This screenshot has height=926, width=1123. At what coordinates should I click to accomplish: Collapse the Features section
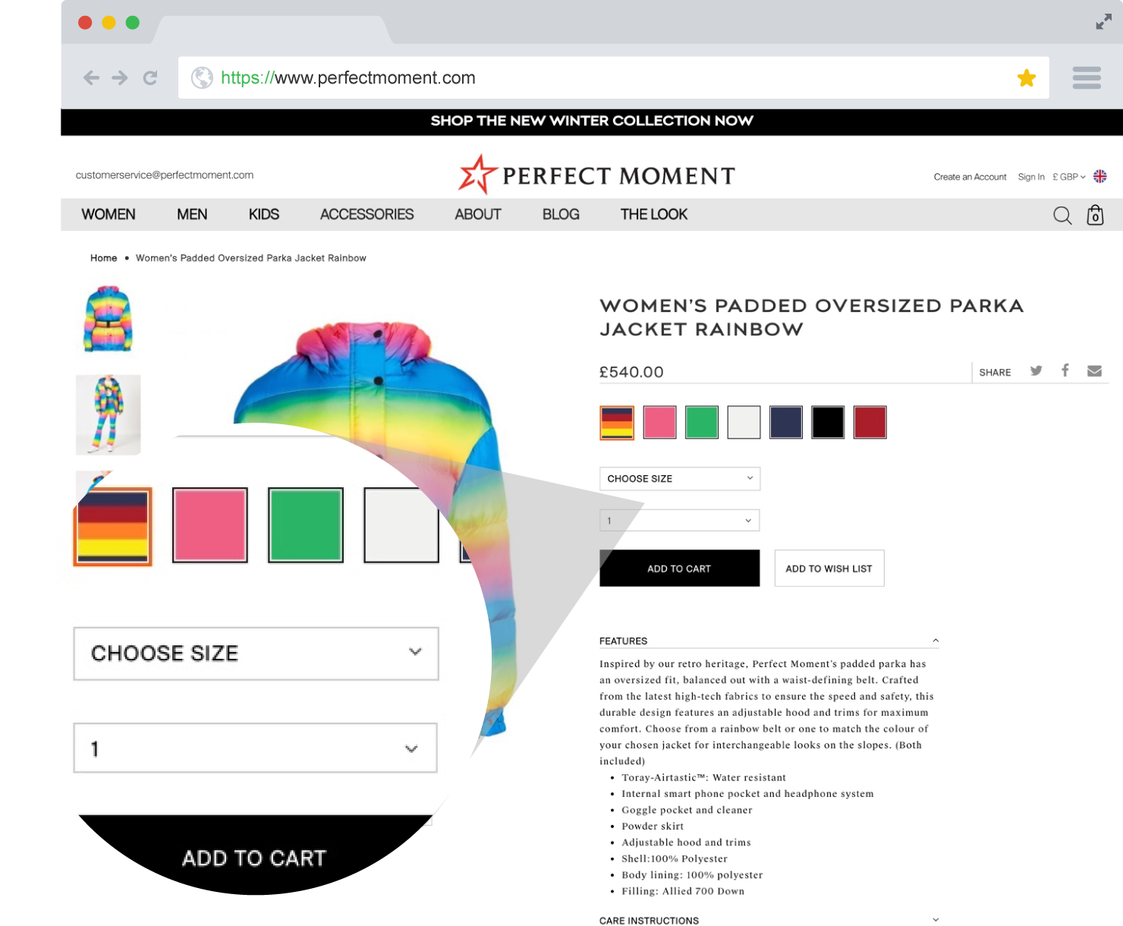769,641
